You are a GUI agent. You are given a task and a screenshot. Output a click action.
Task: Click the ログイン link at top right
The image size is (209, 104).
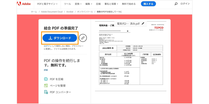[x=185, y=4]
